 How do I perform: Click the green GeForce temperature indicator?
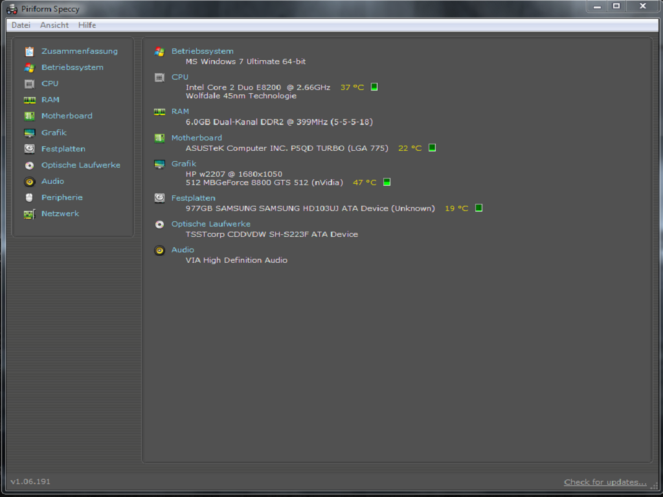pyautogui.click(x=387, y=182)
